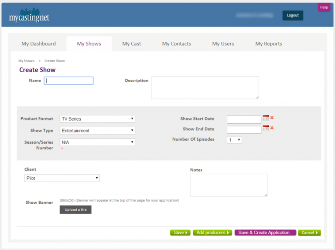Click the green Save button
The image size is (335, 250).
pyautogui.click(x=180, y=233)
